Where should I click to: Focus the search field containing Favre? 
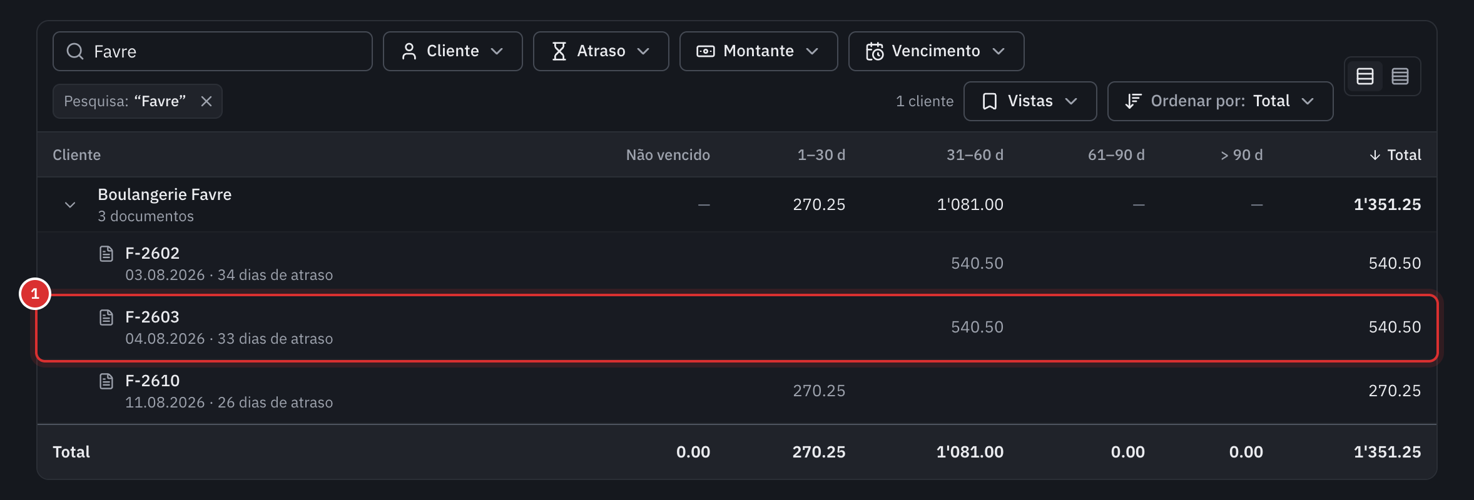pos(213,51)
